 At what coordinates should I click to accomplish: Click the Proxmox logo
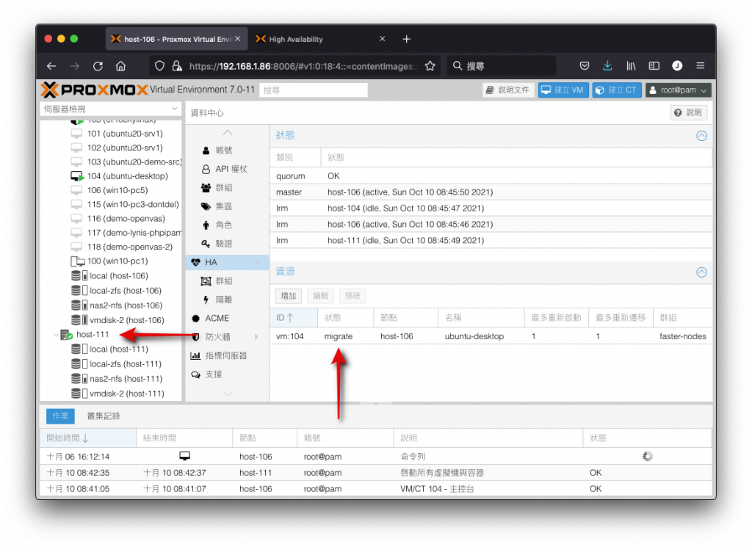tap(93, 90)
